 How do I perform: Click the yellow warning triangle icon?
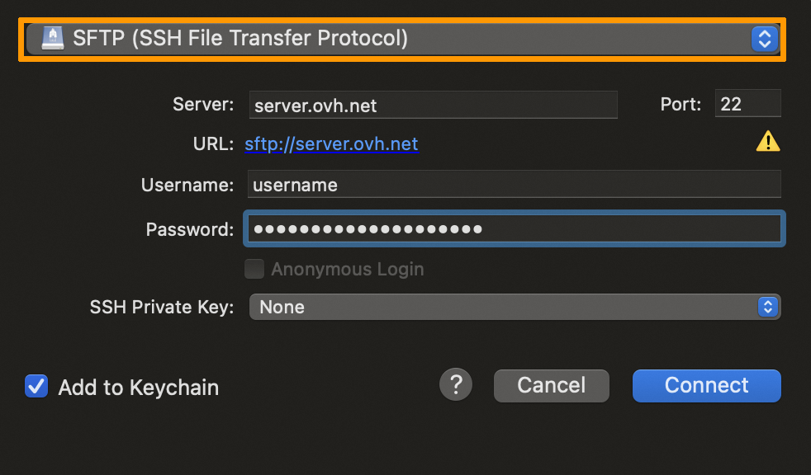(x=767, y=143)
